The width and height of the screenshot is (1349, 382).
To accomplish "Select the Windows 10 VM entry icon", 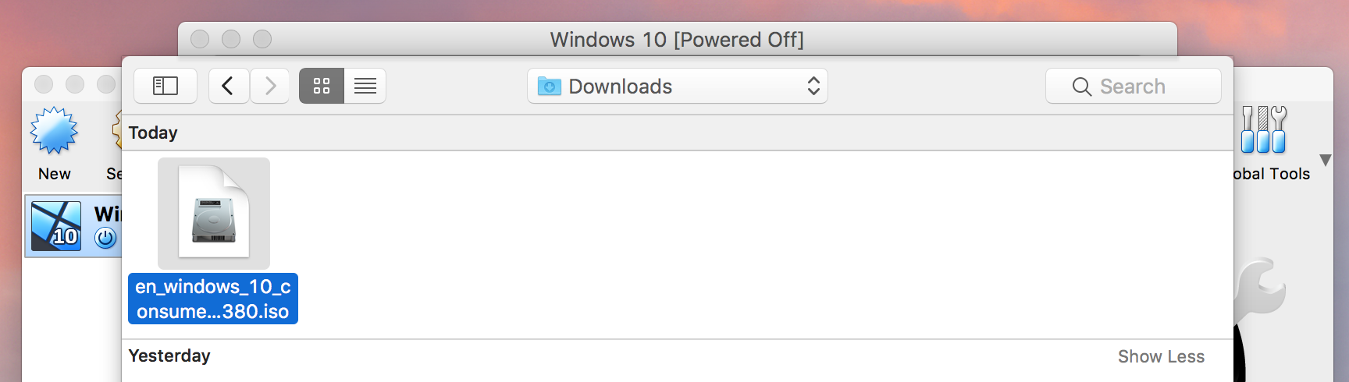I will tap(56, 226).
